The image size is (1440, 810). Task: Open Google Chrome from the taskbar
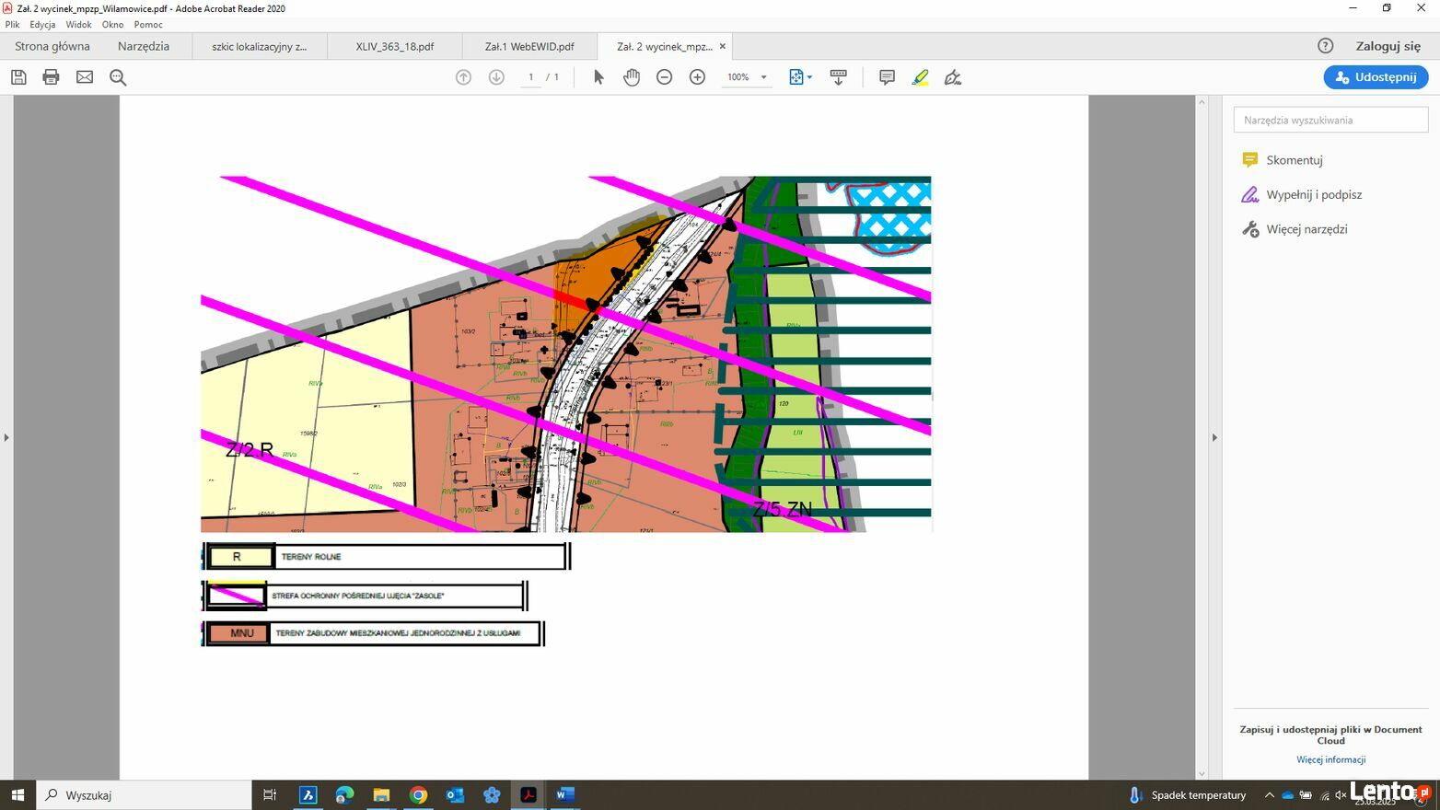tap(418, 795)
